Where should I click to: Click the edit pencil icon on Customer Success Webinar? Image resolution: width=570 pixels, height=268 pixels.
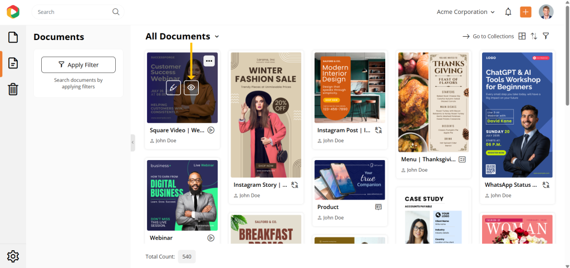(x=173, y=88)
